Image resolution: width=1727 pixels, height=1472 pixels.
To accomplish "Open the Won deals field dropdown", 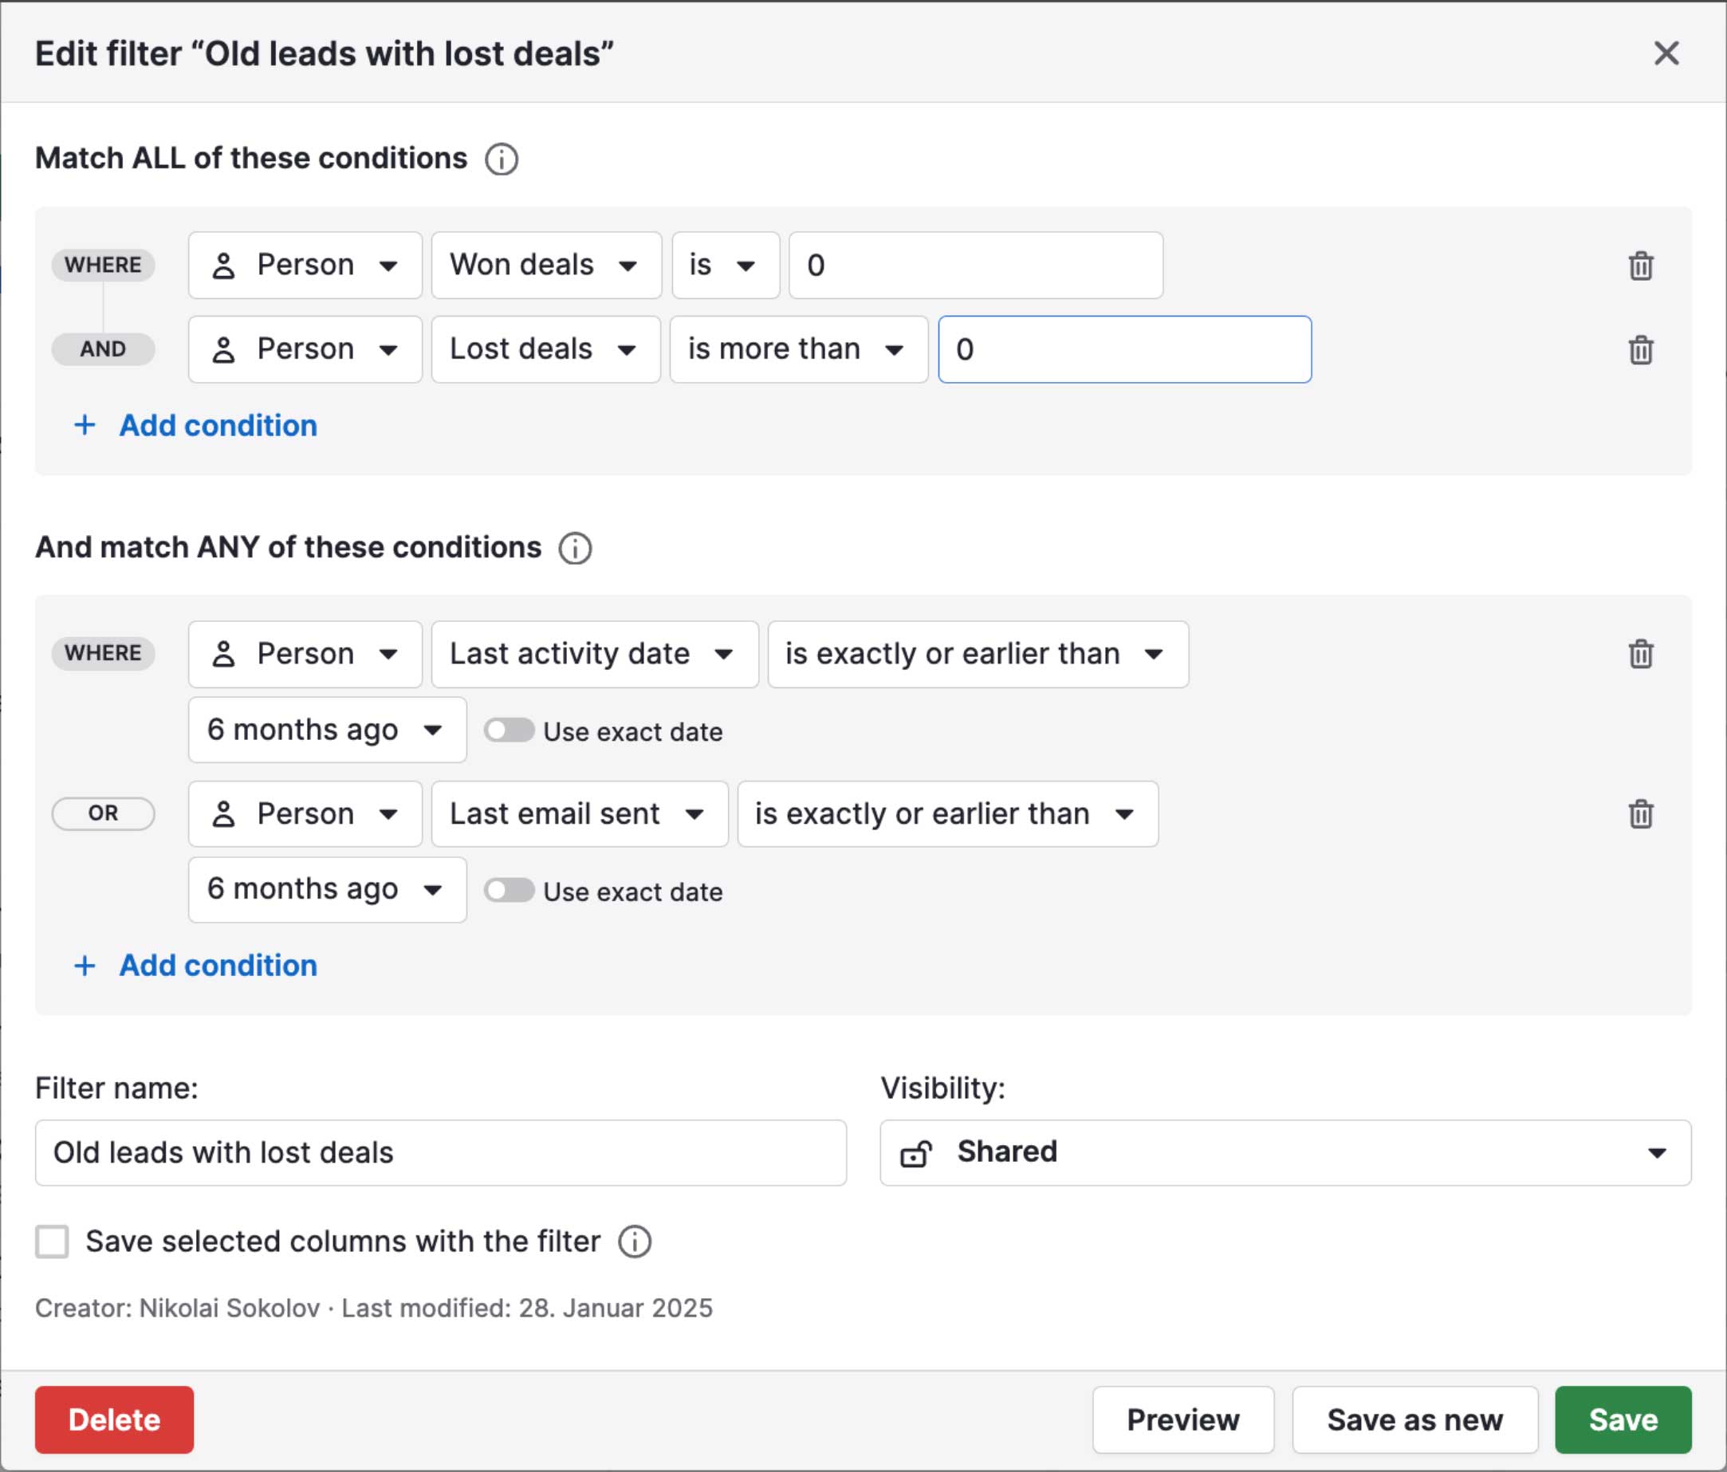I will pos(546,266).
